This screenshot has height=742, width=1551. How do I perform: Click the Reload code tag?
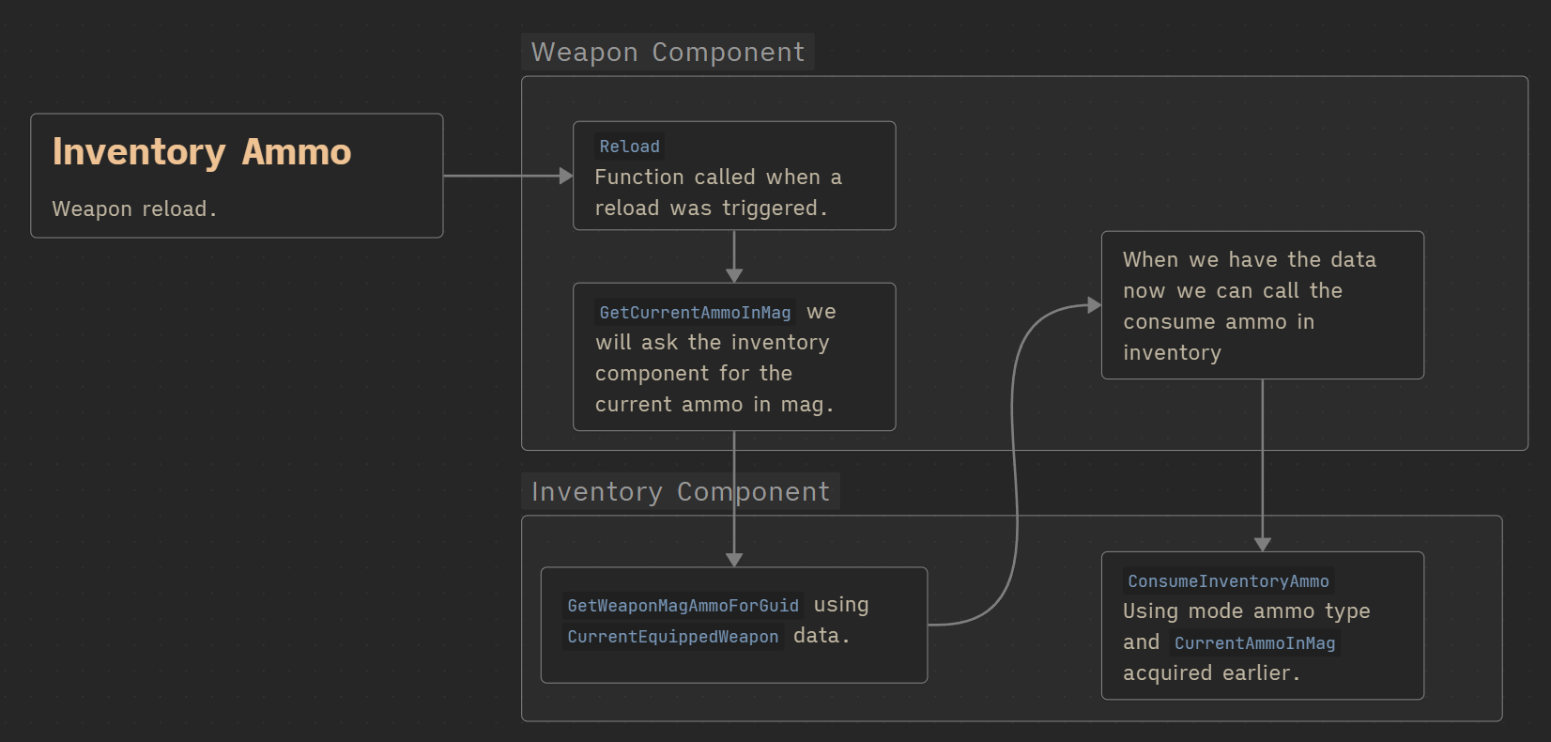click(x=629, y=147)
